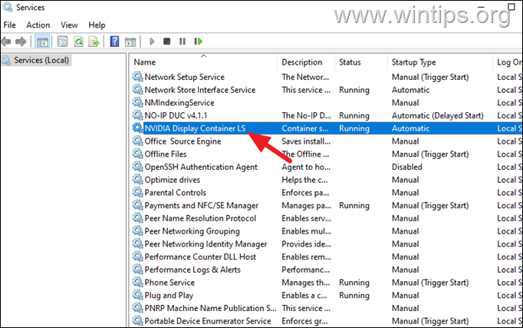Click the Refresh toolbar icon
Screen dimensions: 523x328
pyautogui.click(x=79, y=41)
